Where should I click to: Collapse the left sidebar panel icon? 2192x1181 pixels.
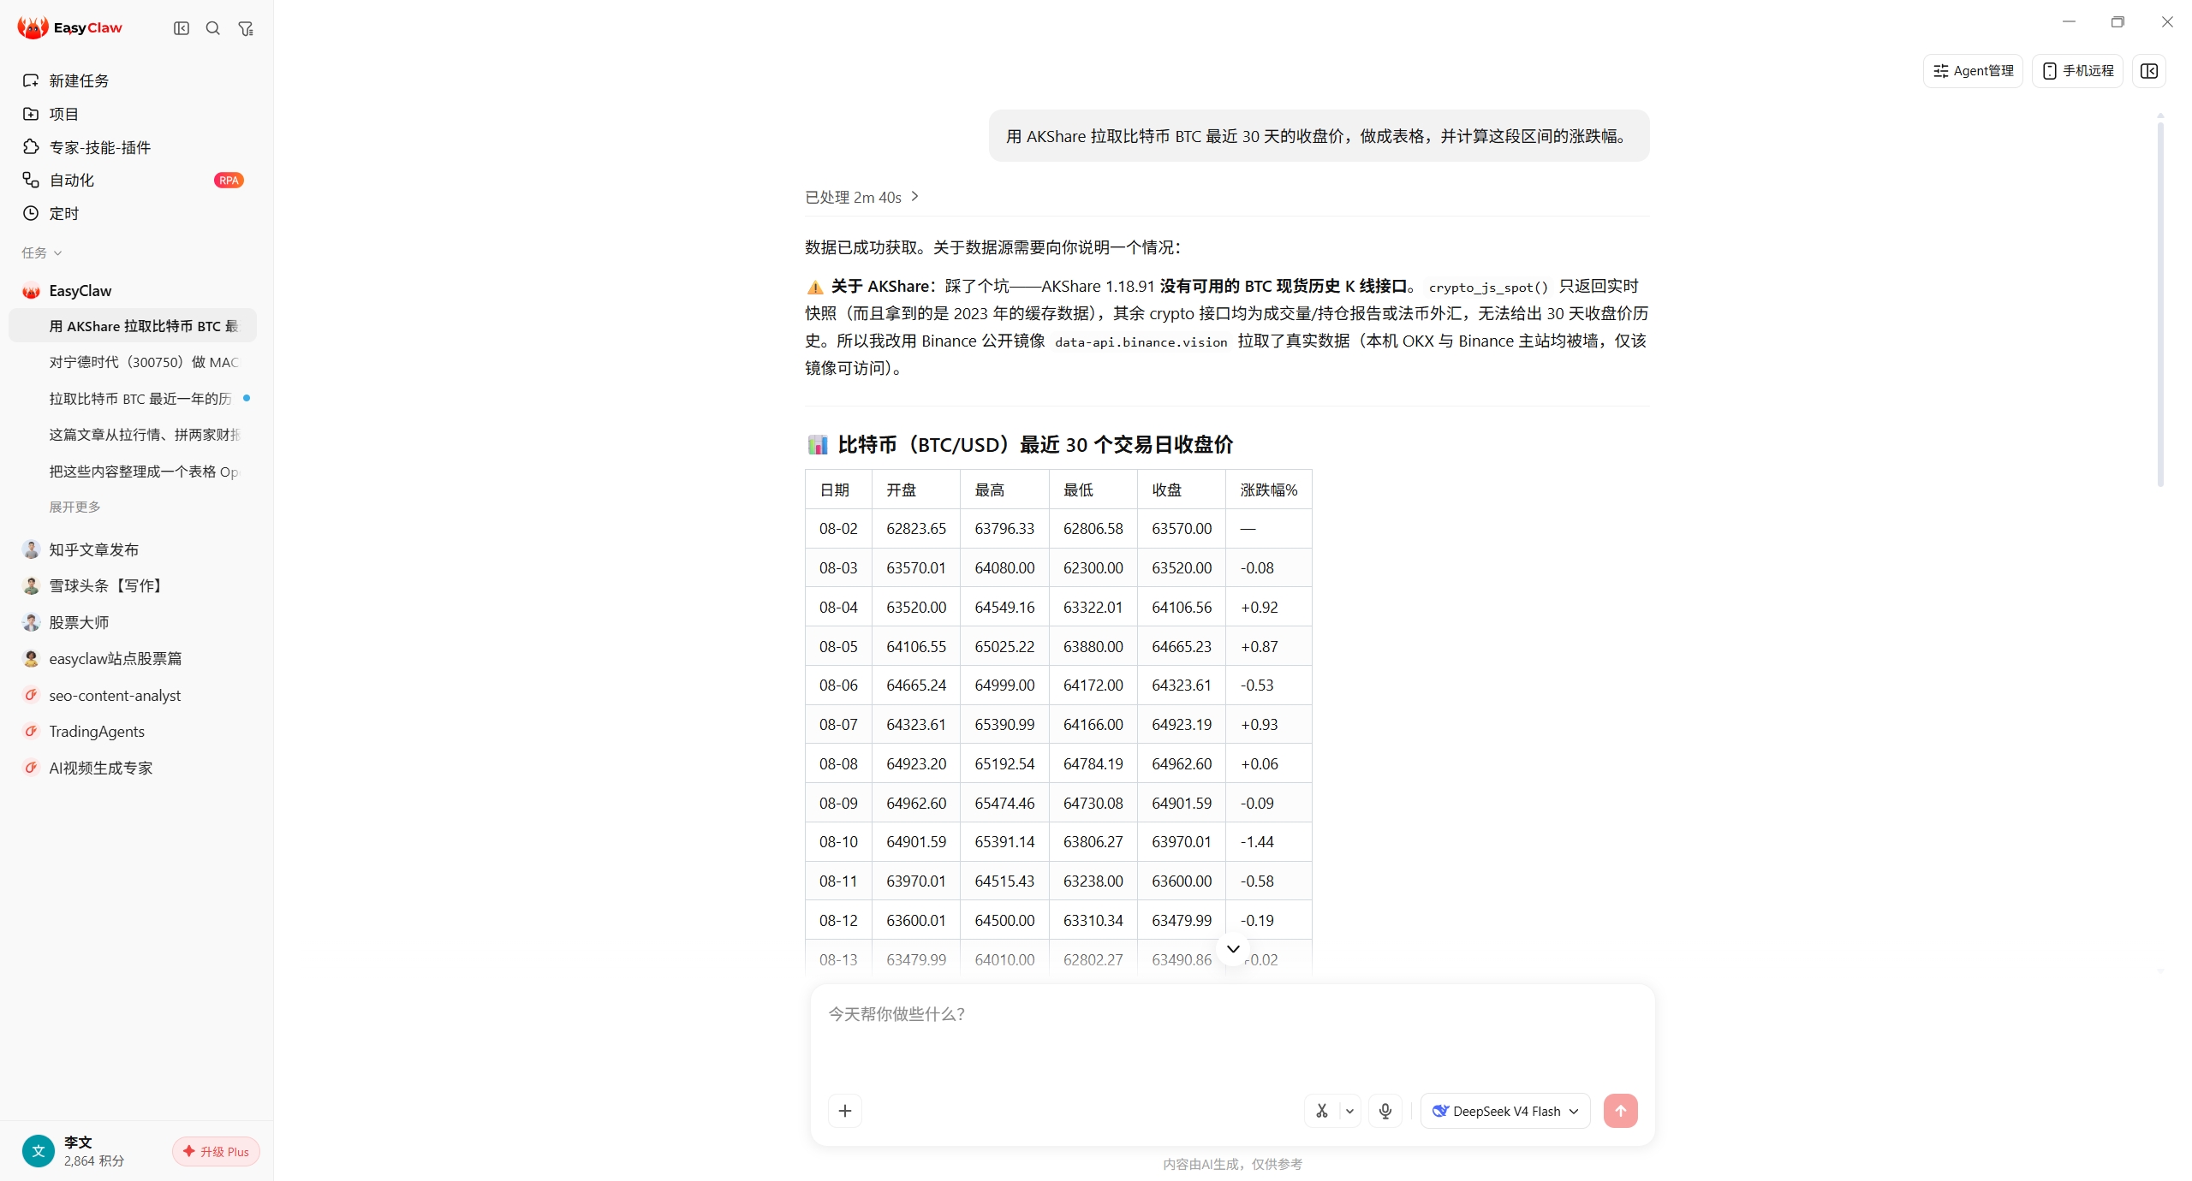[182, 28]
